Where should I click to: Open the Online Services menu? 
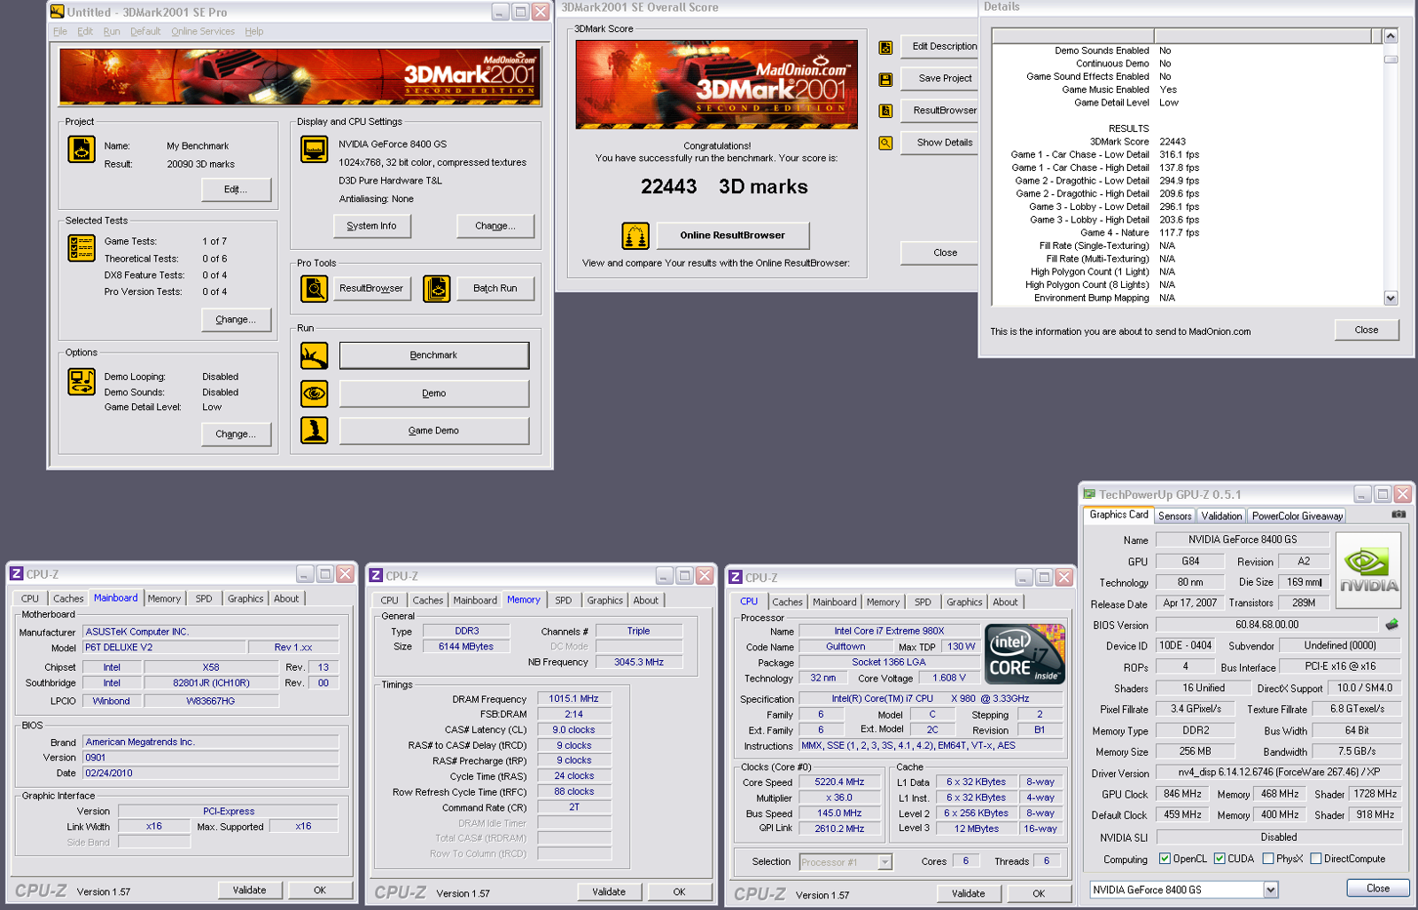click(x=203, y=31)
